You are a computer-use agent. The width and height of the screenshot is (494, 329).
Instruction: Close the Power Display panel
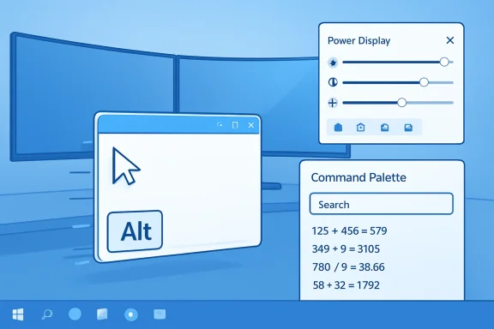[x=450, y=40]
